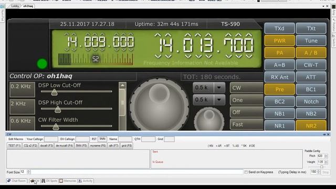Click the Tune button
Viewport: 336px width, 189px height.
click(x=311, y=40)
